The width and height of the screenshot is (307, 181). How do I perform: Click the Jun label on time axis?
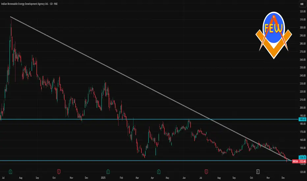point(184,178)
